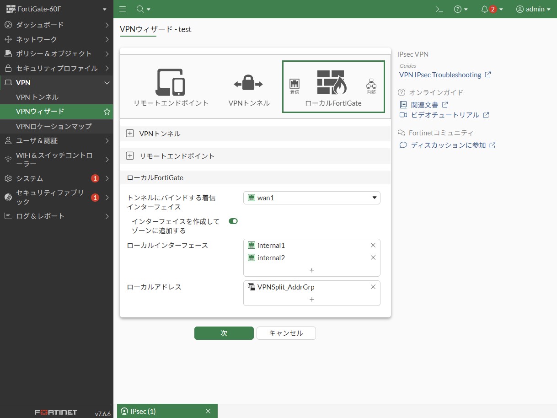This screenshot has width=557, height=418.
Task: Remove internal1 with its X icon
Action: (373, 246)
